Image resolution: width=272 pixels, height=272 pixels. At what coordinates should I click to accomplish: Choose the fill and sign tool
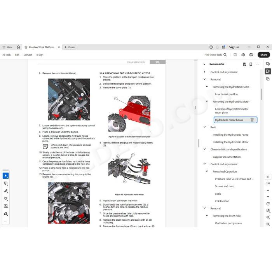6,214
